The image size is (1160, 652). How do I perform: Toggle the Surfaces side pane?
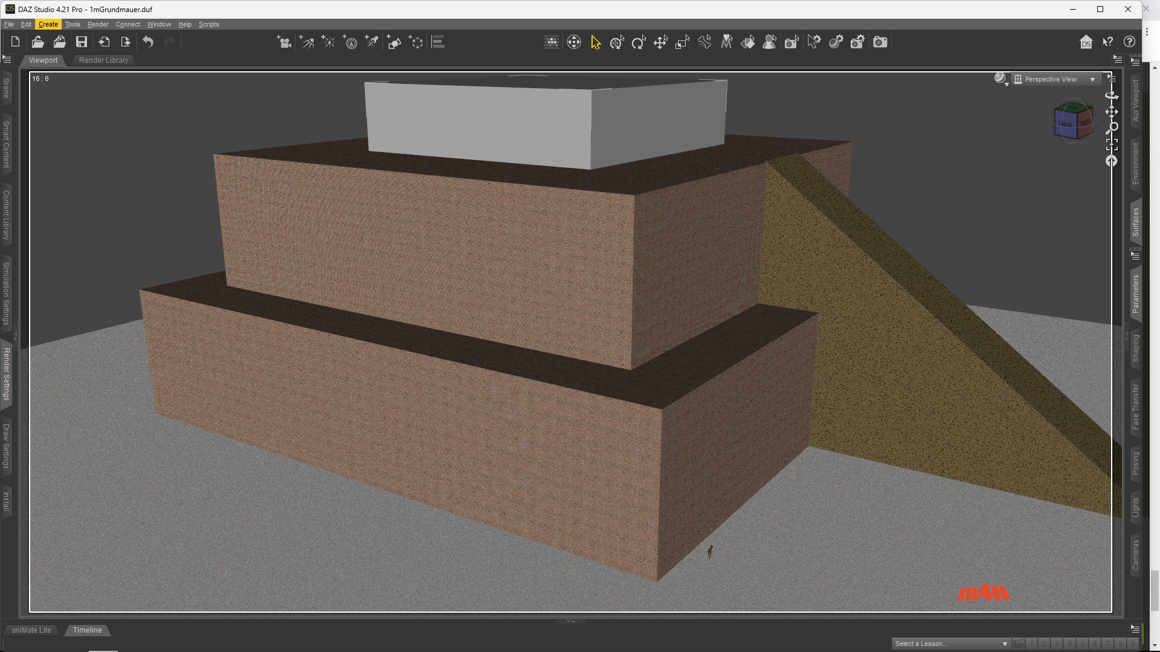point(1136,222)
